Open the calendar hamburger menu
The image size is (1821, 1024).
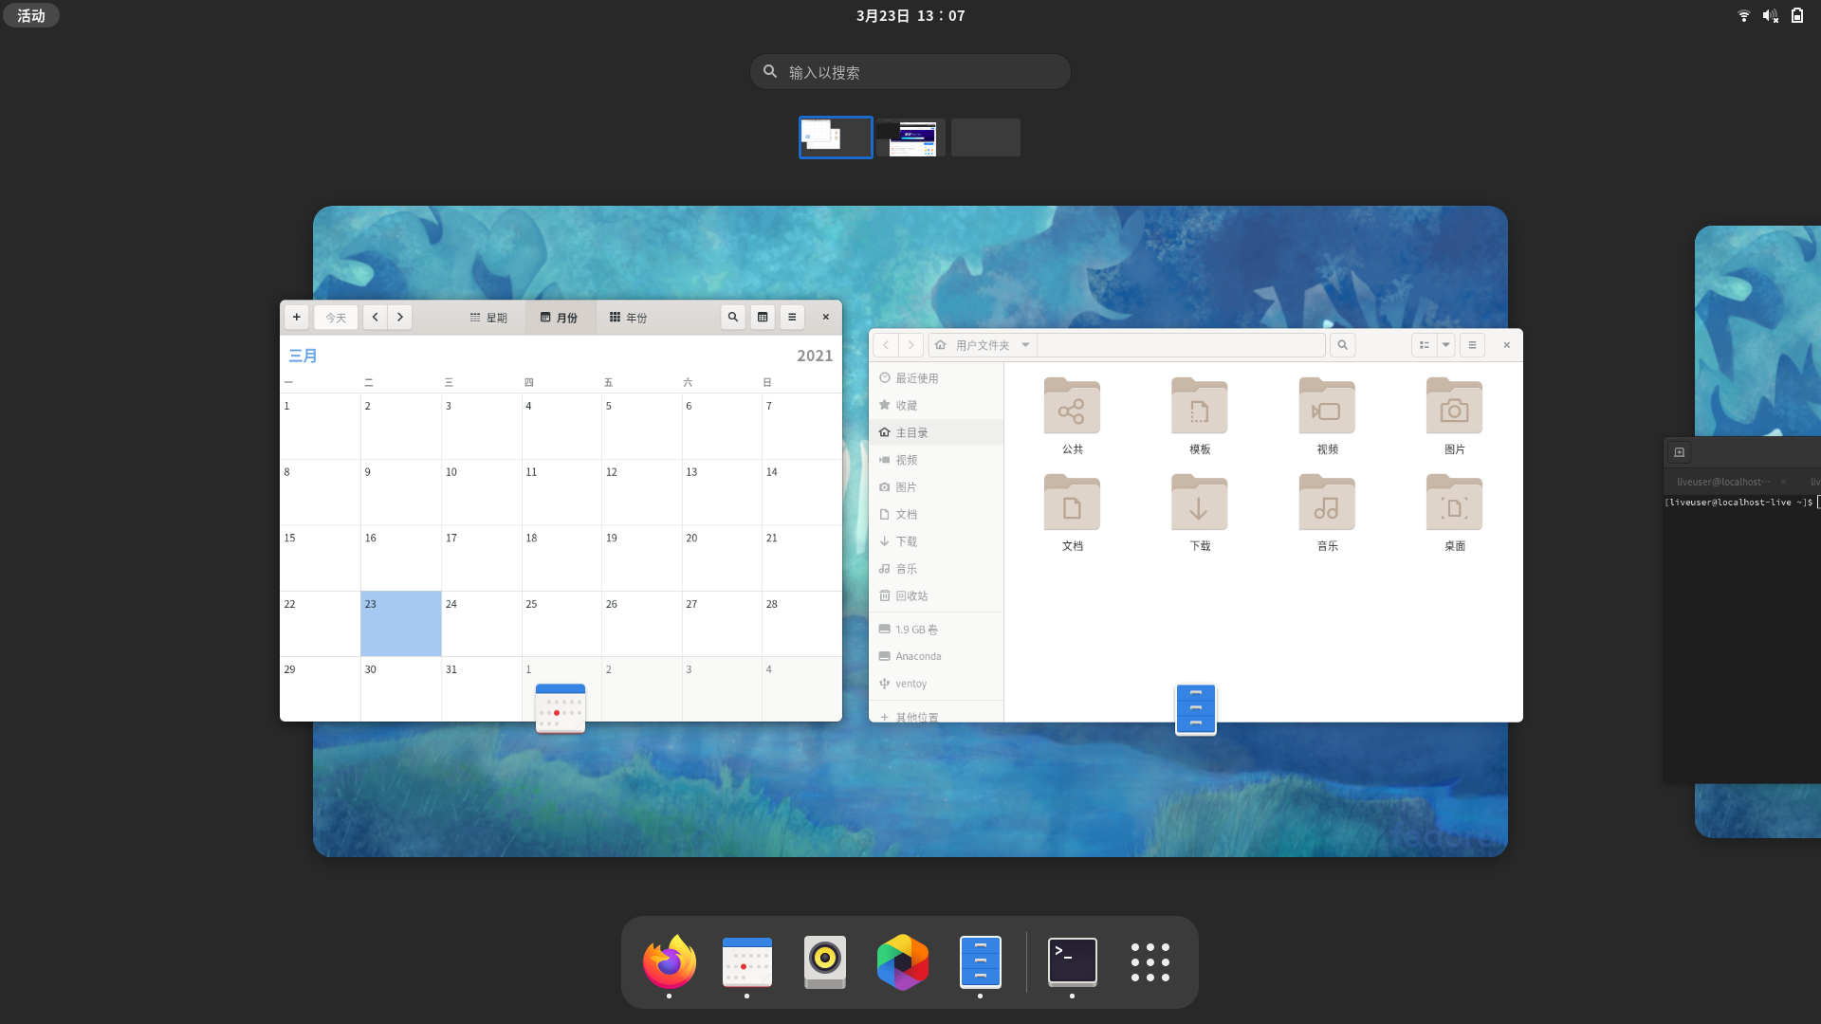pyautogui.click(x=792, y=318)
